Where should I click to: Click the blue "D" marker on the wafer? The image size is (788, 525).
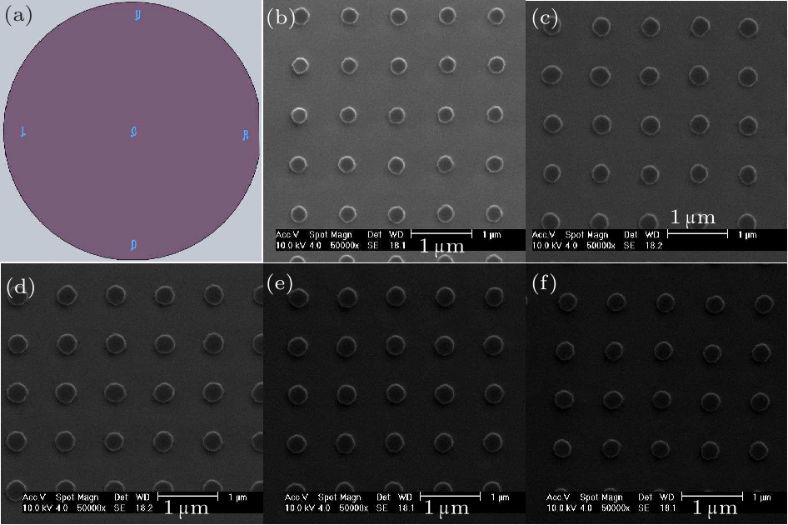133,245
